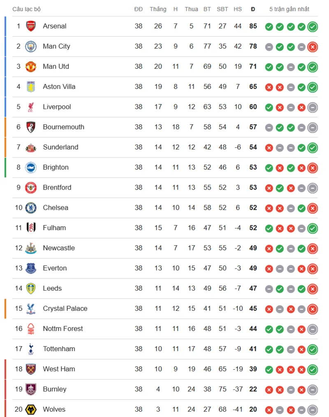Click Brighton's most recent loss indicator
The height and width of the screenshot is (417, 329).
point(313,168)
